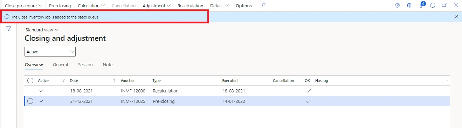The width and height of the screenshot is (462, 128).
Task: Click the Active column header
Action: [43, 81]
